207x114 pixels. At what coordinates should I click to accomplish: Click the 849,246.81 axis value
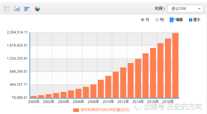(18, 72)
